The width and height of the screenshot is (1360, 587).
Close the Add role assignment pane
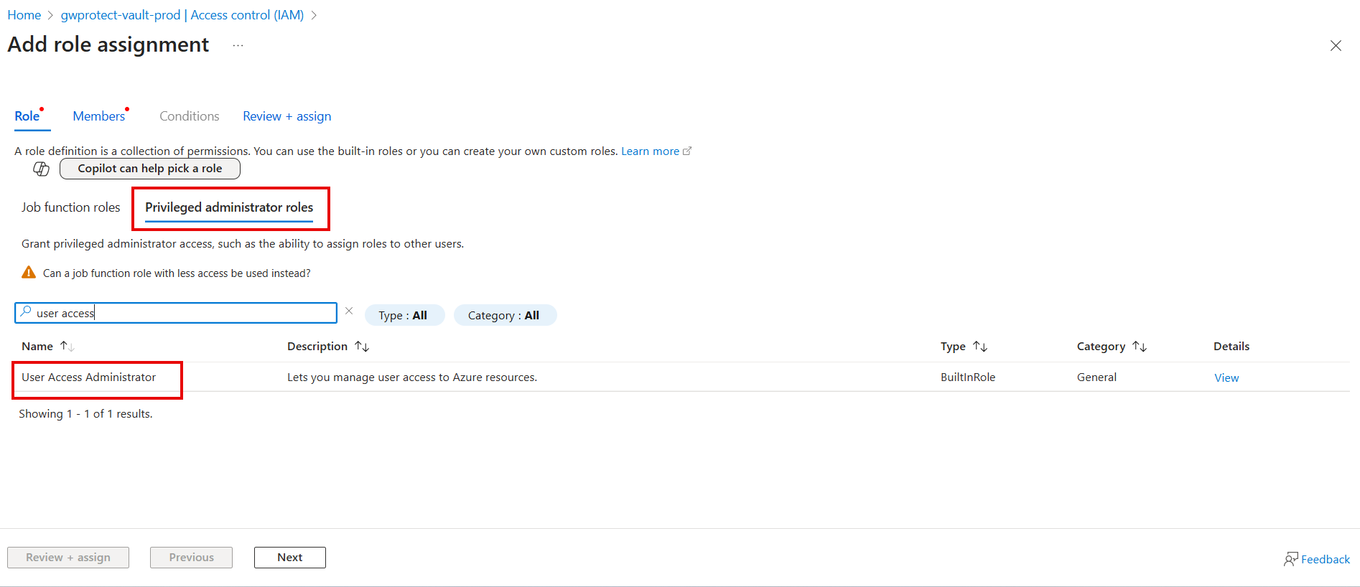1335,46
